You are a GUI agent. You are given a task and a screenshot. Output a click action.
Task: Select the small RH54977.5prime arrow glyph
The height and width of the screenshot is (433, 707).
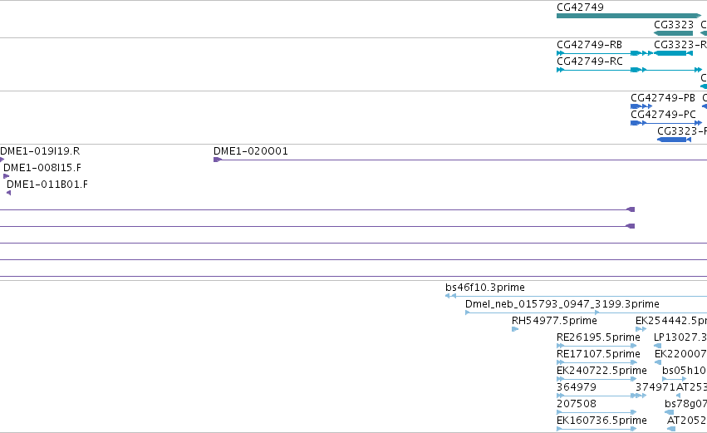515,329
